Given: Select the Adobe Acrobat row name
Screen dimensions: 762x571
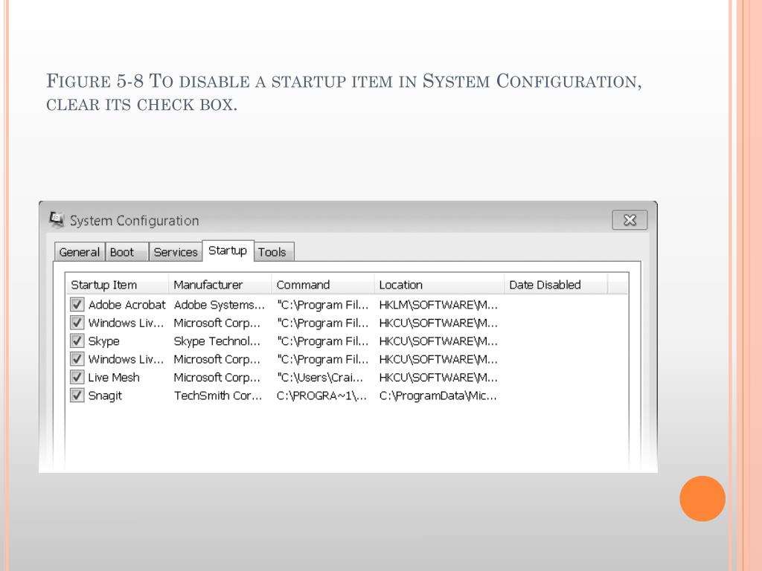Looking at the screenshot, I should (x=127, y=305).
